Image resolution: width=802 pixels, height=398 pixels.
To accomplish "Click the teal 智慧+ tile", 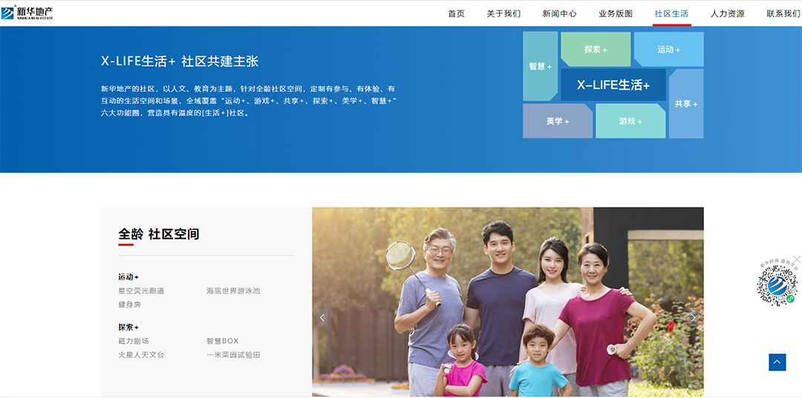I will [x=540, y=67].
